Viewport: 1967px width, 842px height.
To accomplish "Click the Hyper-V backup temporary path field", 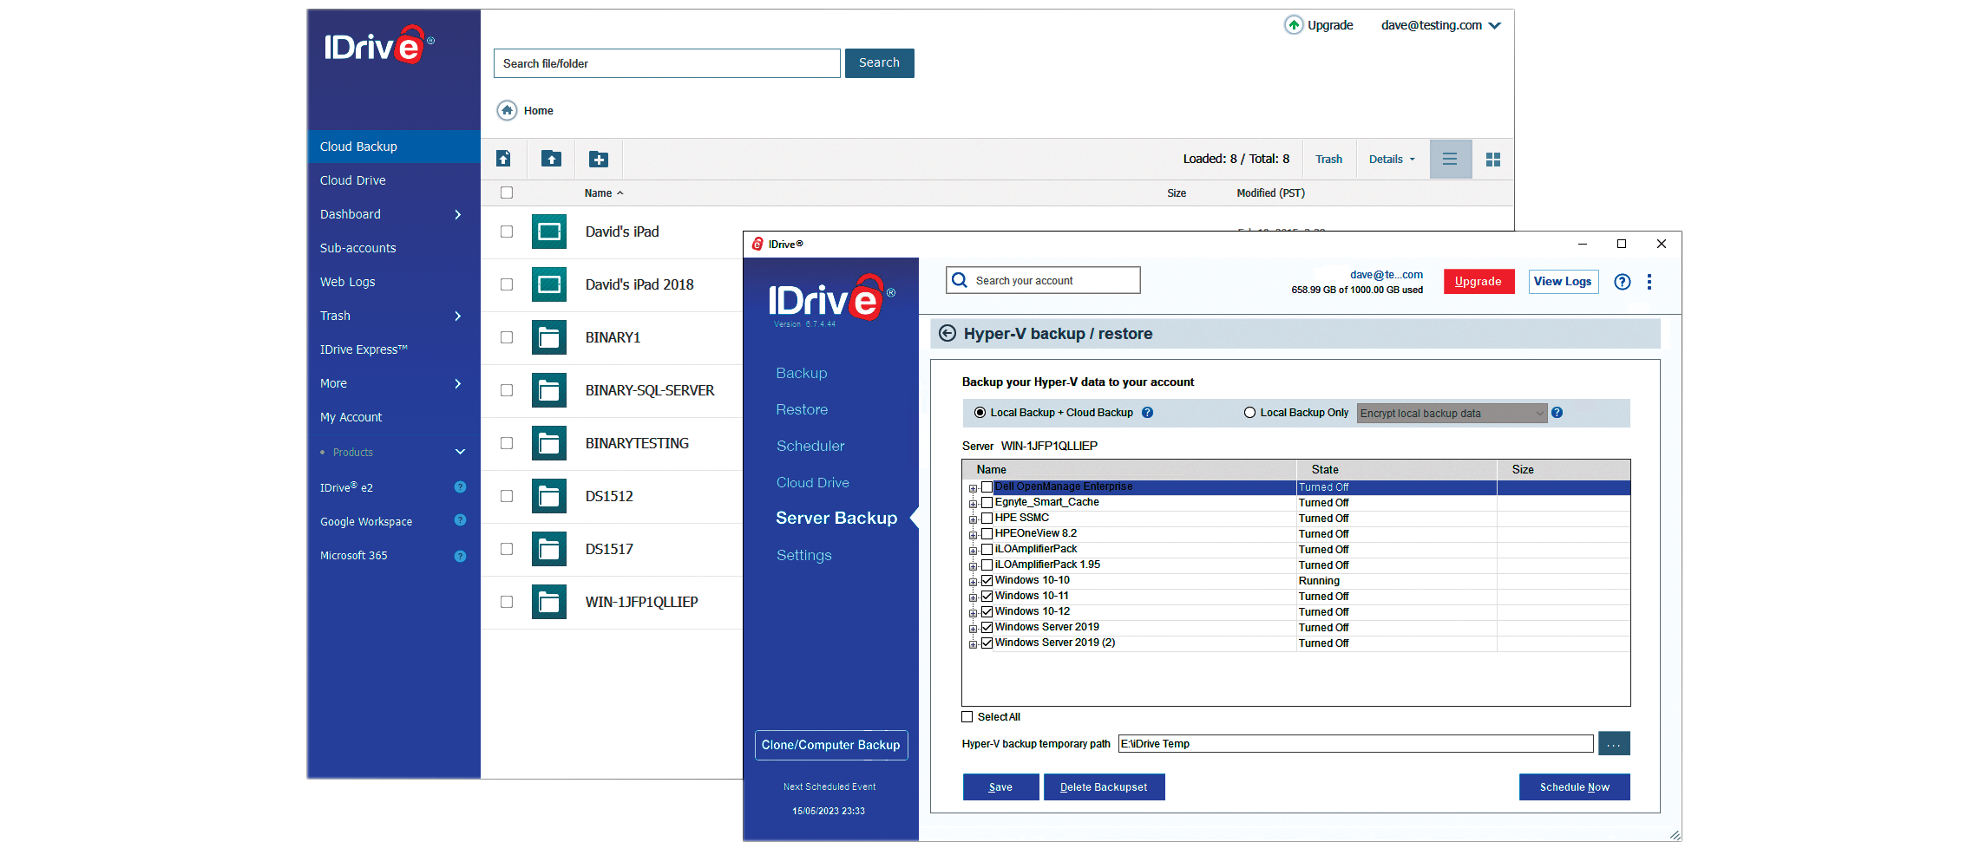I will (1355, 744).
